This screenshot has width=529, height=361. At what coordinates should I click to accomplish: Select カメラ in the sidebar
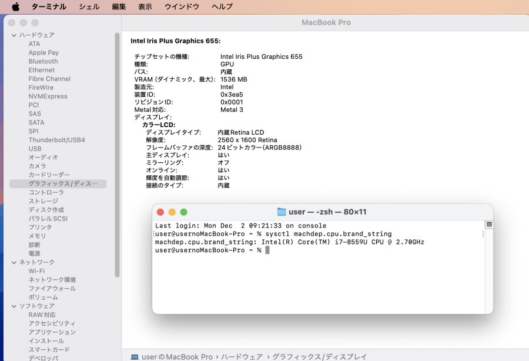pos(37,166)
